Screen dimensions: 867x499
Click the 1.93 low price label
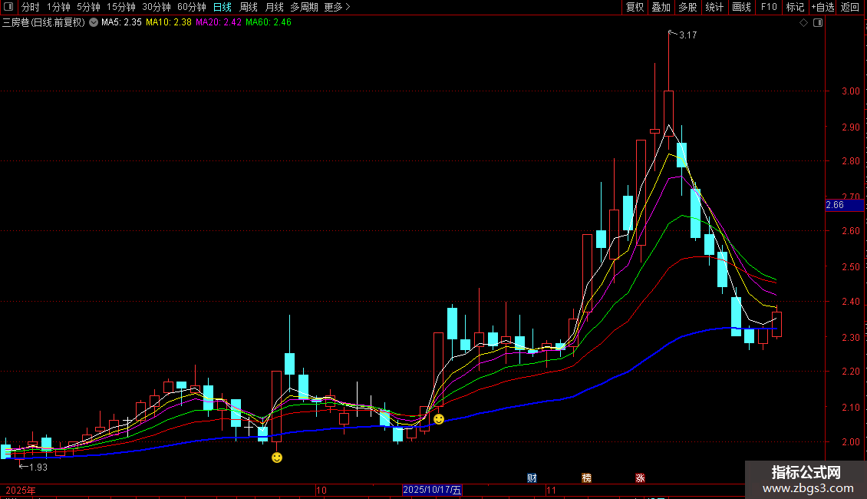38,468
